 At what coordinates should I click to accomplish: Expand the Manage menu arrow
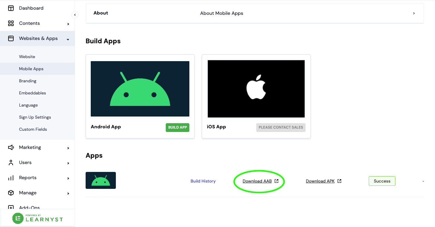coord(68,193)
